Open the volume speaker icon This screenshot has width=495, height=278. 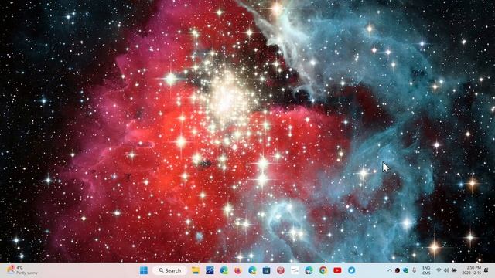pos(446,270)
